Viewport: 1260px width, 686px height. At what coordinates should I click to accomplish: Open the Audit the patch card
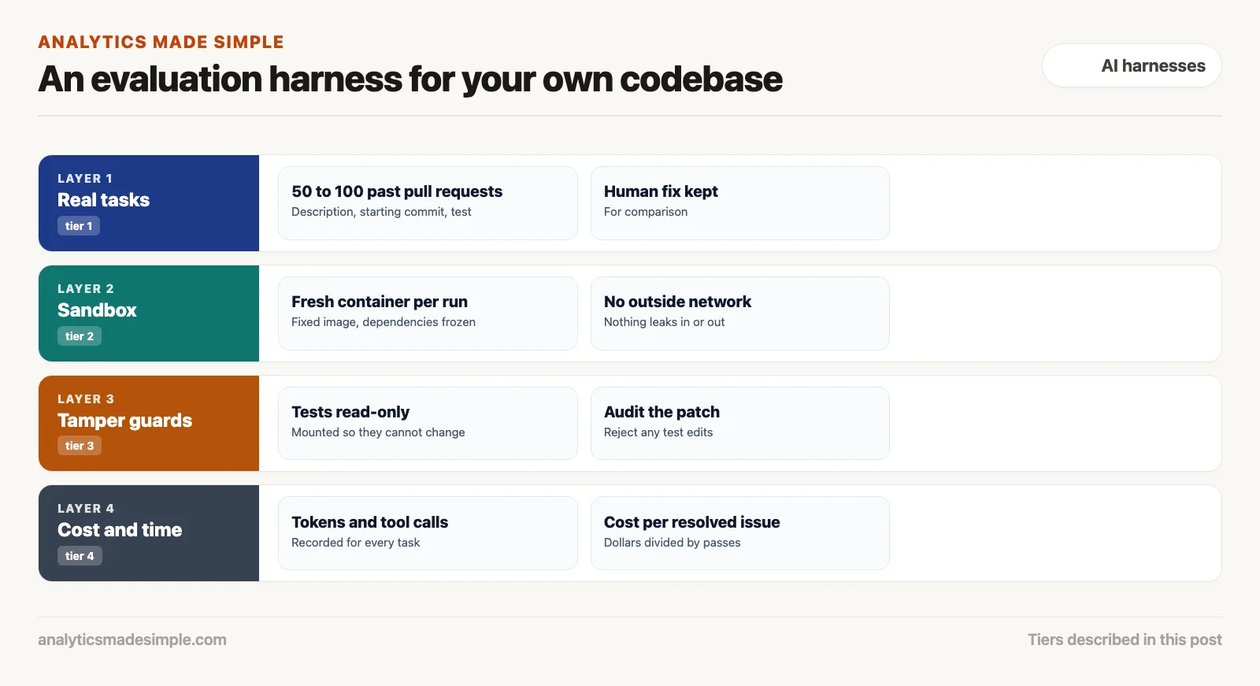point(740,423)
